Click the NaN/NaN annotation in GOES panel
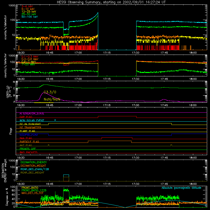 click(x=52, y=99)
